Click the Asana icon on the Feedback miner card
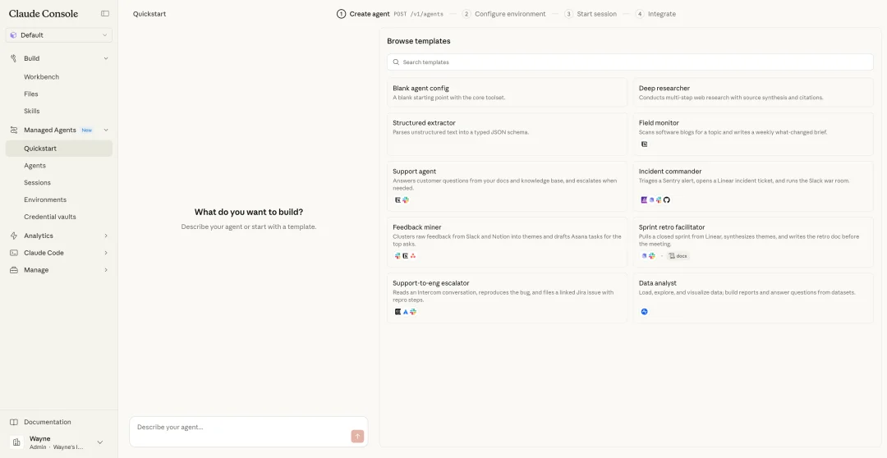 [x=413, y=256]
